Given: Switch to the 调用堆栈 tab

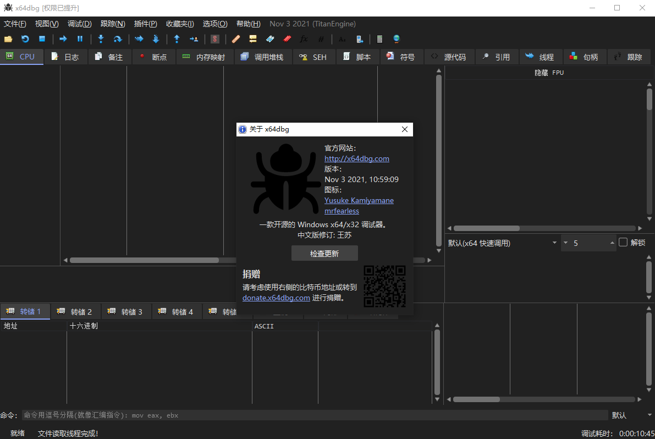Looking at the screenshot, I should pos(263,57).
